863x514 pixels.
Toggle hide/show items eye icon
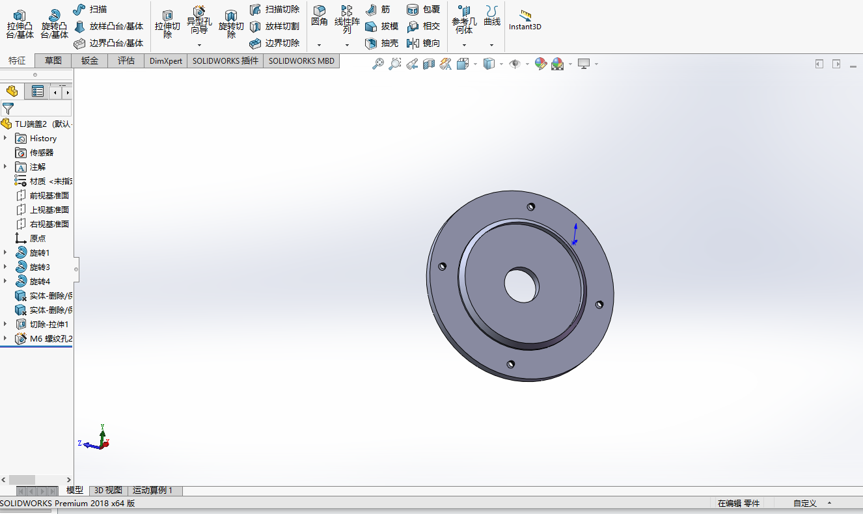[x=515, y=64]
